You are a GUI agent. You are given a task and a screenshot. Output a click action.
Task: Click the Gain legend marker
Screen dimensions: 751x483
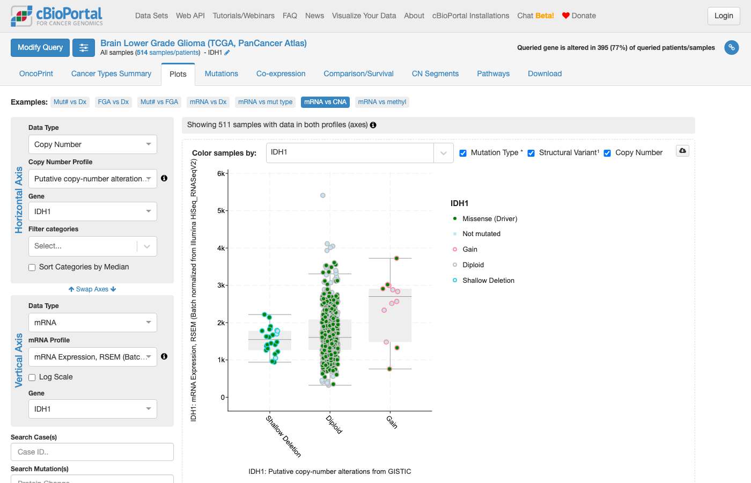(x=455, y=250)
